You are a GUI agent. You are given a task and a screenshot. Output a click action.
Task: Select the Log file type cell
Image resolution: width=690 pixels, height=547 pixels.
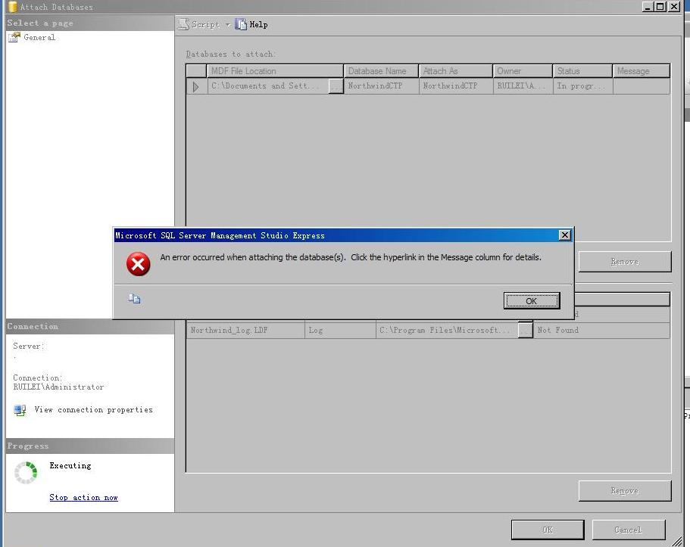pyautogui.click(x=340, y=330)
